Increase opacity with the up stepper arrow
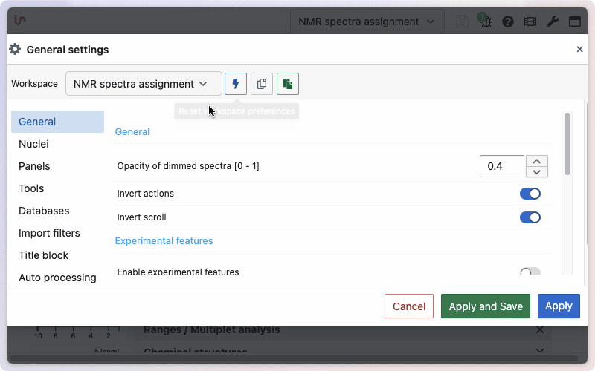 click(x=537, y=161)
